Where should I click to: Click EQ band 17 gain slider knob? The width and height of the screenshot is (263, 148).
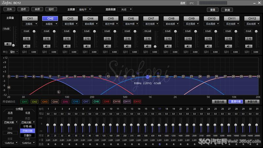(x=159, y=125)
